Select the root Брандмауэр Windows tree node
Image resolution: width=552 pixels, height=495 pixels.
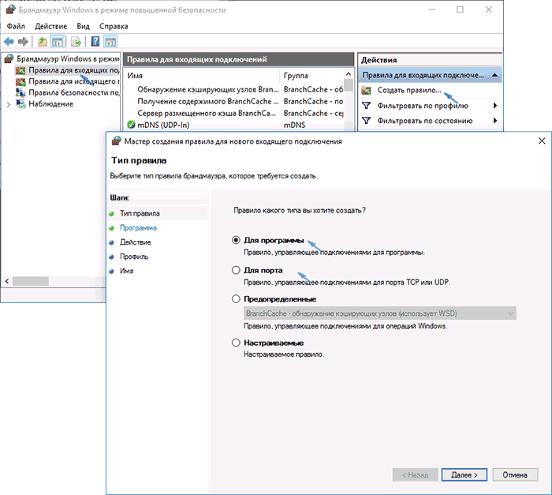point(68,58)
